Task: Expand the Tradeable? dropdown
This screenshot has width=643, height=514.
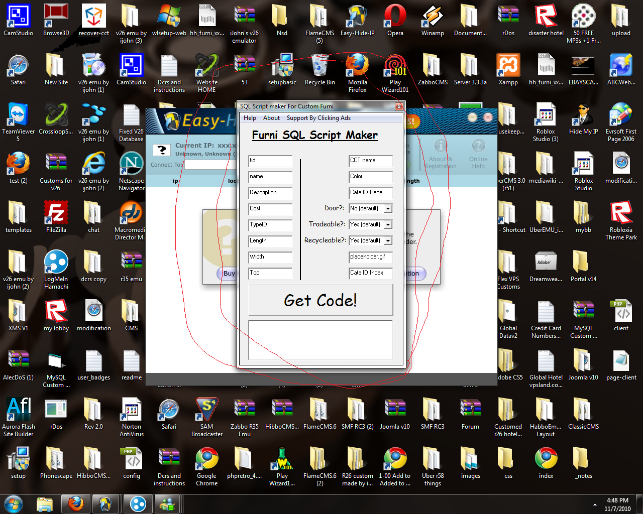Action: click(388, 224)
